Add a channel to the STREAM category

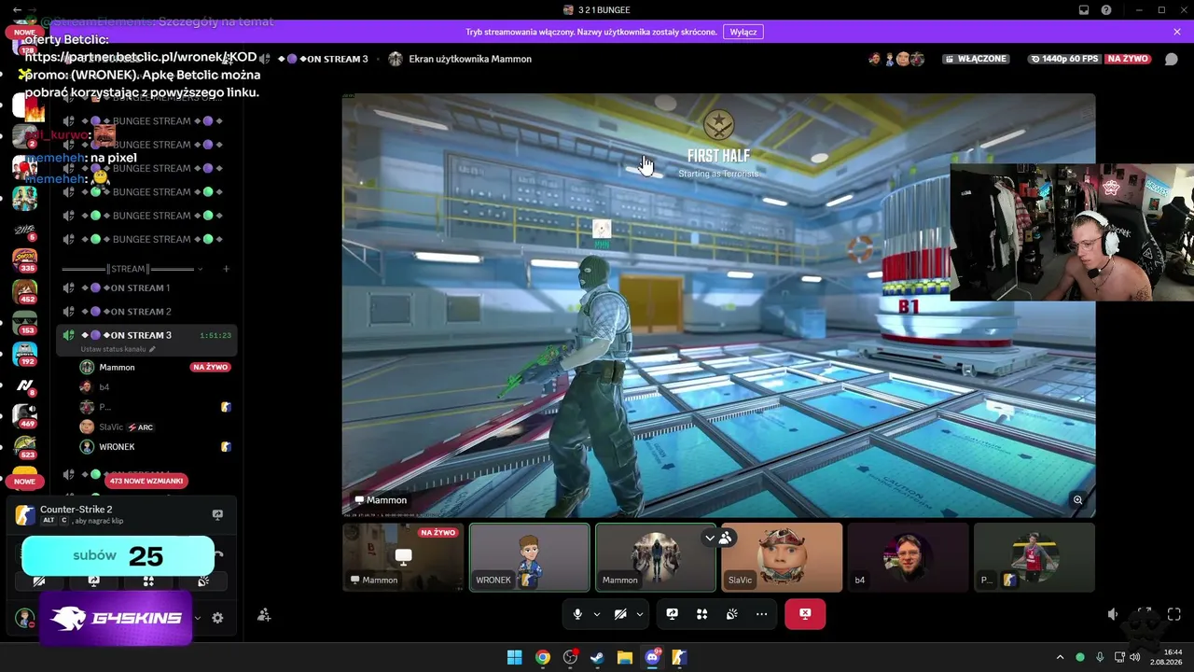(226, 269)
